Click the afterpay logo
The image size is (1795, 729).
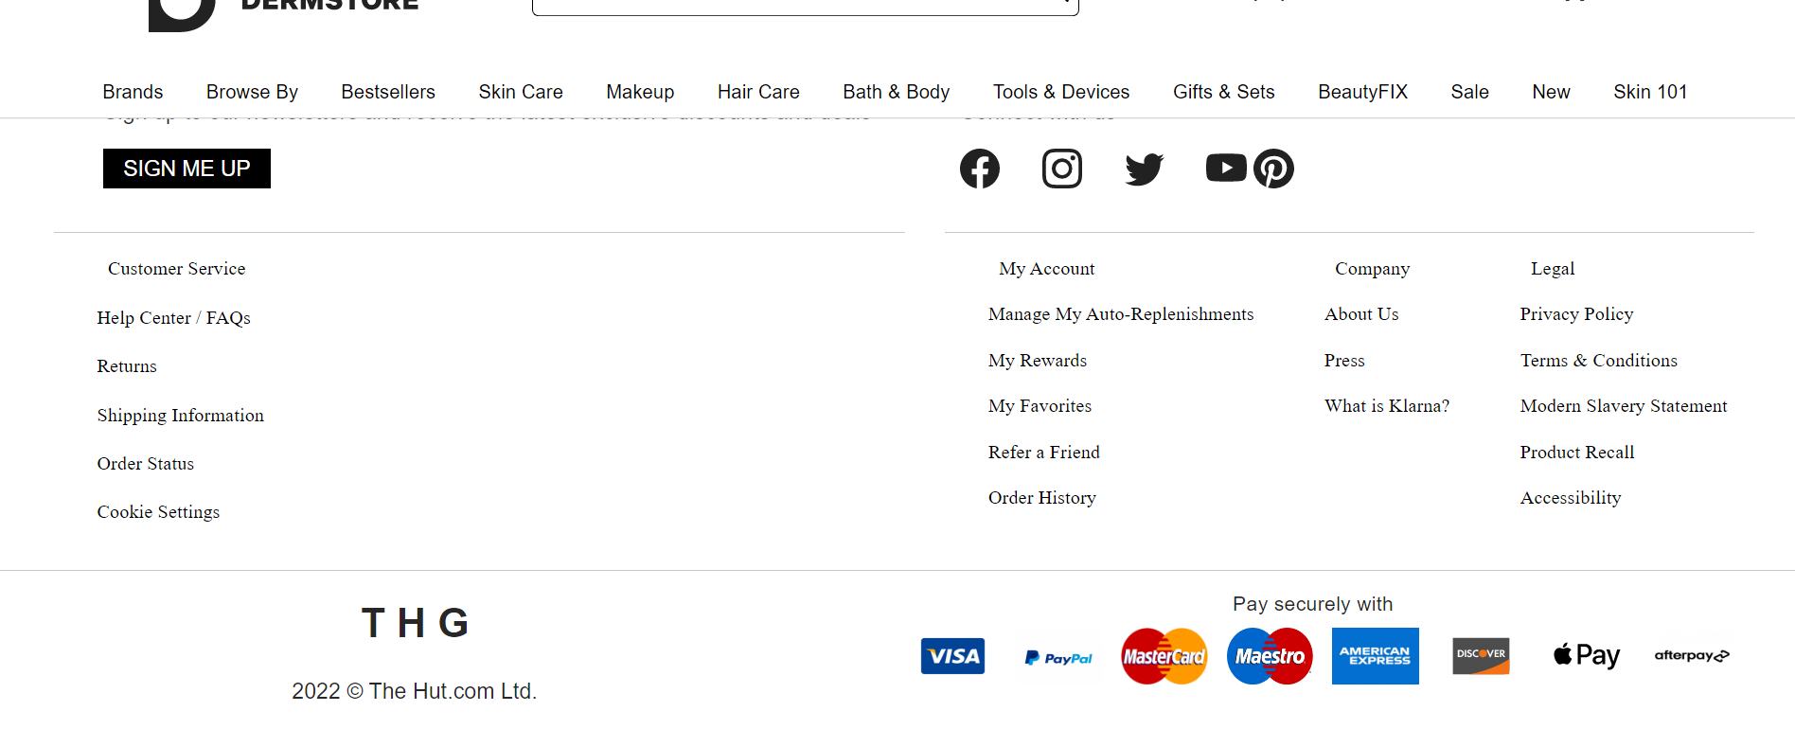[x=1692, y=655]
